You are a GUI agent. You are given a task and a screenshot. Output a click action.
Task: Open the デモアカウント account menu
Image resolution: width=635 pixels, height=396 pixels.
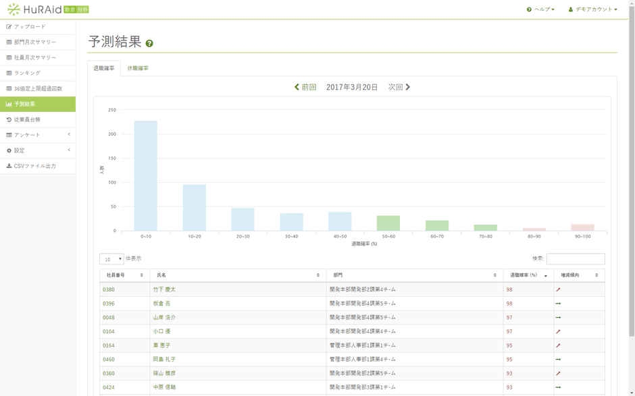592,9
